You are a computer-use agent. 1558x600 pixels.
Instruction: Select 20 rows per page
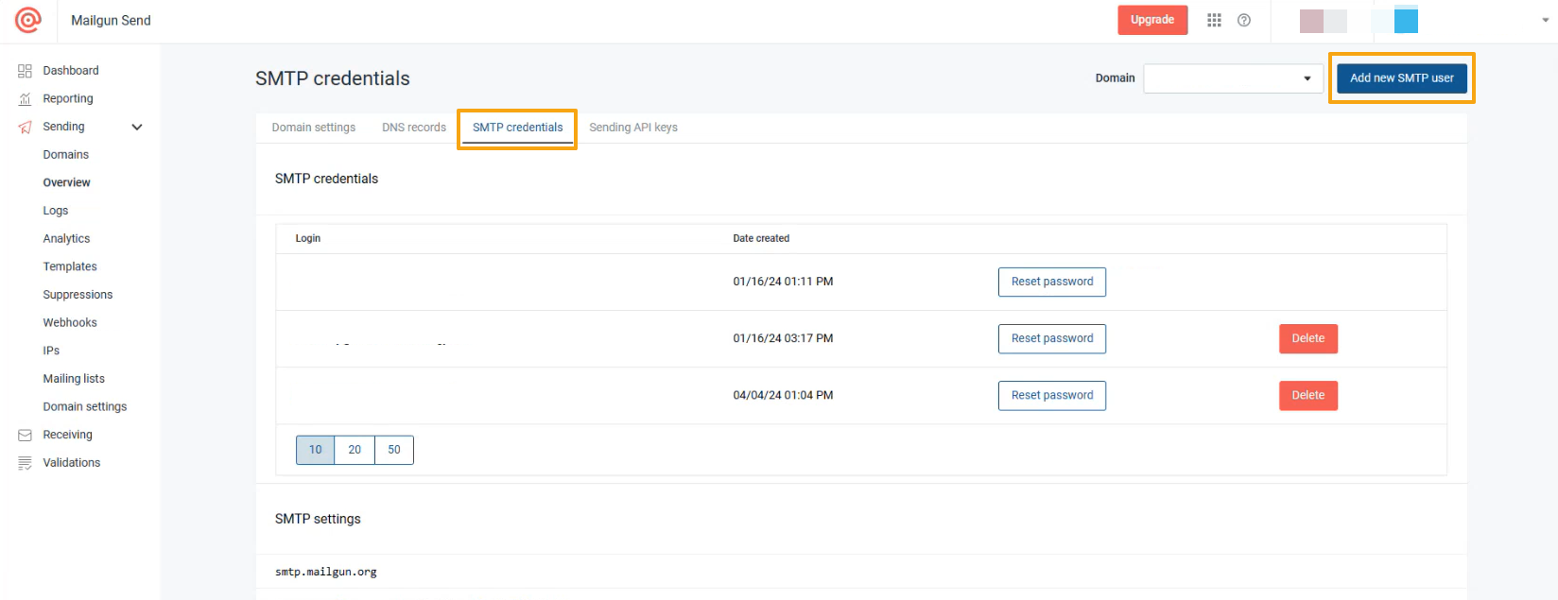[355, 450]
